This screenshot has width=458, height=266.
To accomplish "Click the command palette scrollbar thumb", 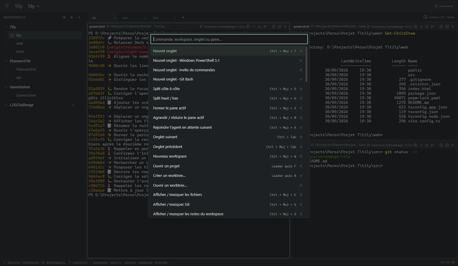I will (x=306, y=64).
